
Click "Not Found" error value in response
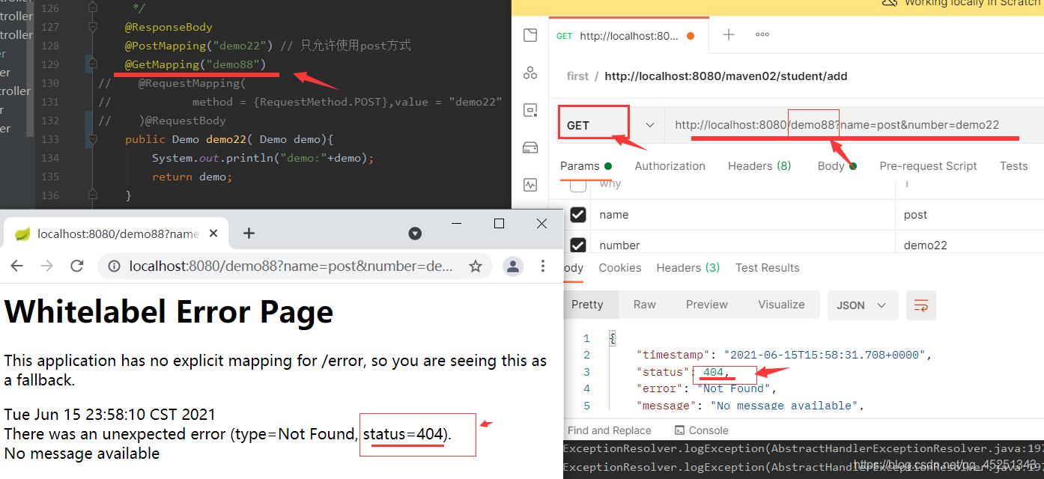(735, 388)
